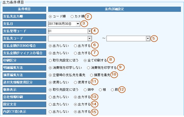Expand the 支払管理コード dropdown
The height and width of the screenshot is (117, 184).
89,31
